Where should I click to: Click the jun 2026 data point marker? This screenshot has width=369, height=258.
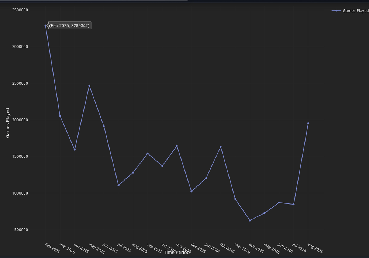pos(279,203)
